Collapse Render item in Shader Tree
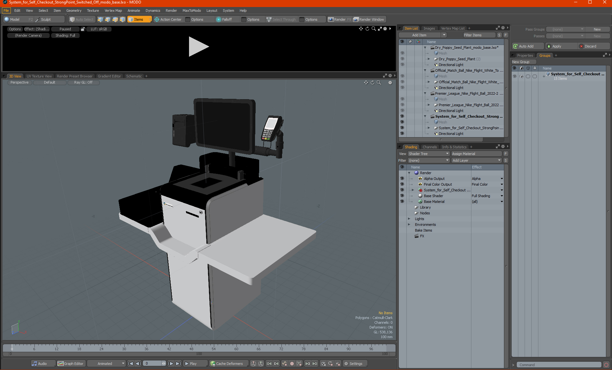This screenshot has width=612, height=370. 409,173
